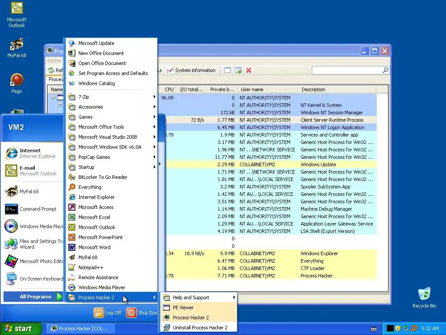Launch Windows Media Player from All Programs list
Viewport: 446px width, 335px height.
coord(112,287)
